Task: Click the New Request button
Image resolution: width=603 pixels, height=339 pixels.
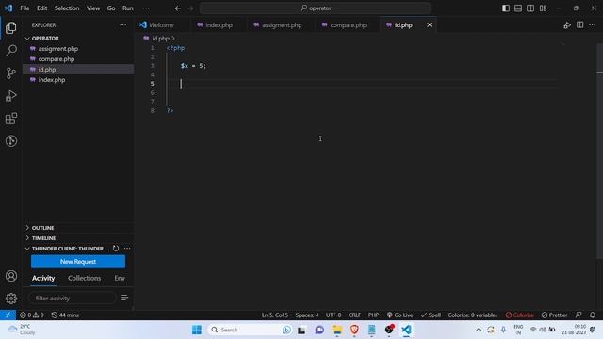Action: pyautogui.click(x=78, y=262)
